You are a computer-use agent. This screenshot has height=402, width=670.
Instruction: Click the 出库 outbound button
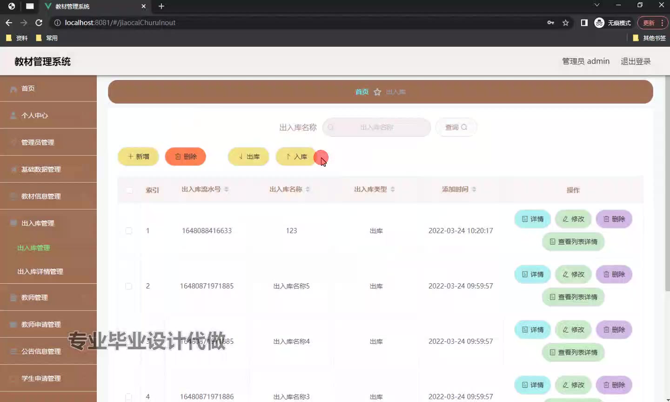coord(248,156)
